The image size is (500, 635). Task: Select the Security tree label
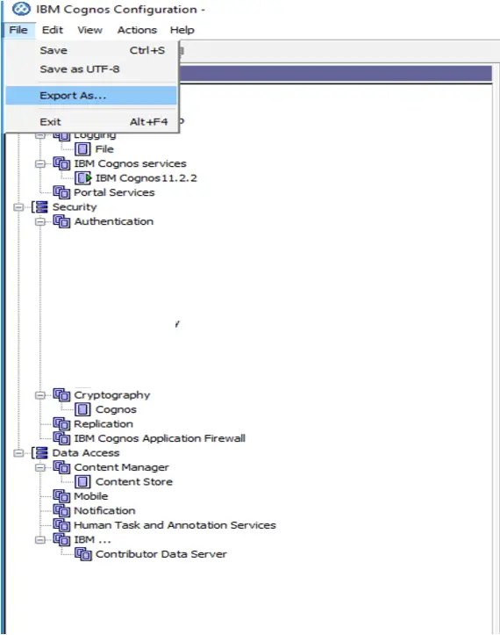click(75, 207)
